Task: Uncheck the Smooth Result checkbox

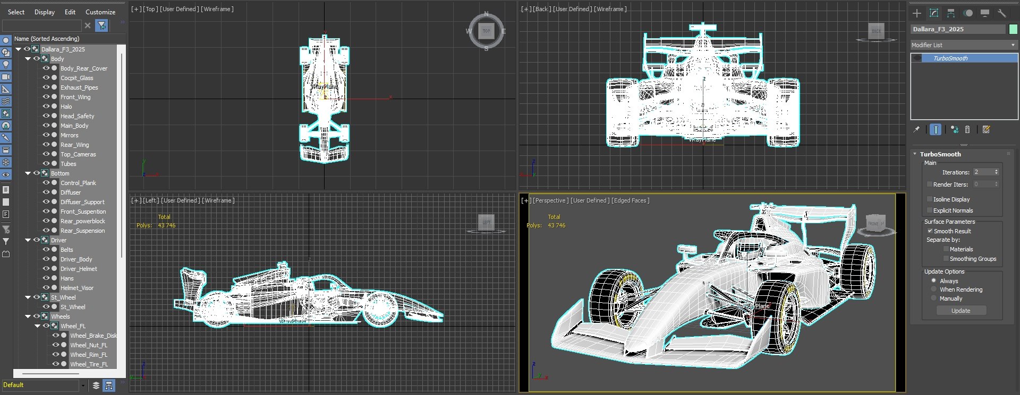Action: point(930,231)
